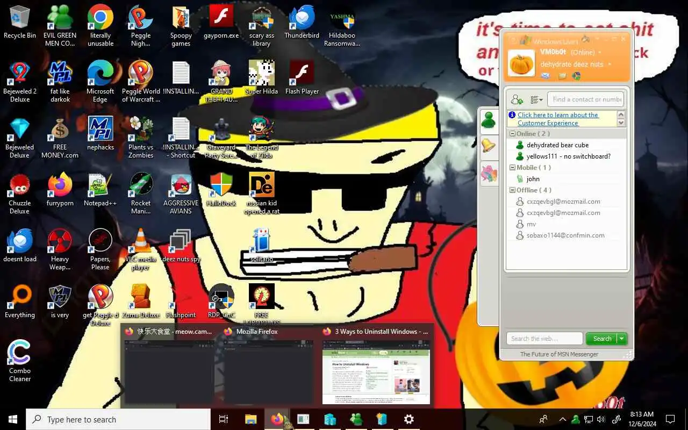Show hidden system tray icons chevron
The image size is (688, 430).
coord(562,419)
